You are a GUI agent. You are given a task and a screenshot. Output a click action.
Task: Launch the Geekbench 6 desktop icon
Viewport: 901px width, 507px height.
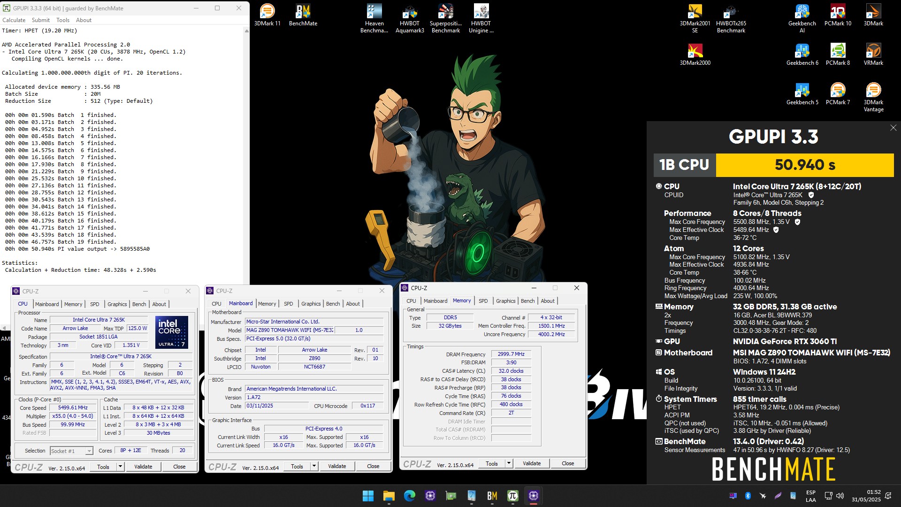click(802, 54)
